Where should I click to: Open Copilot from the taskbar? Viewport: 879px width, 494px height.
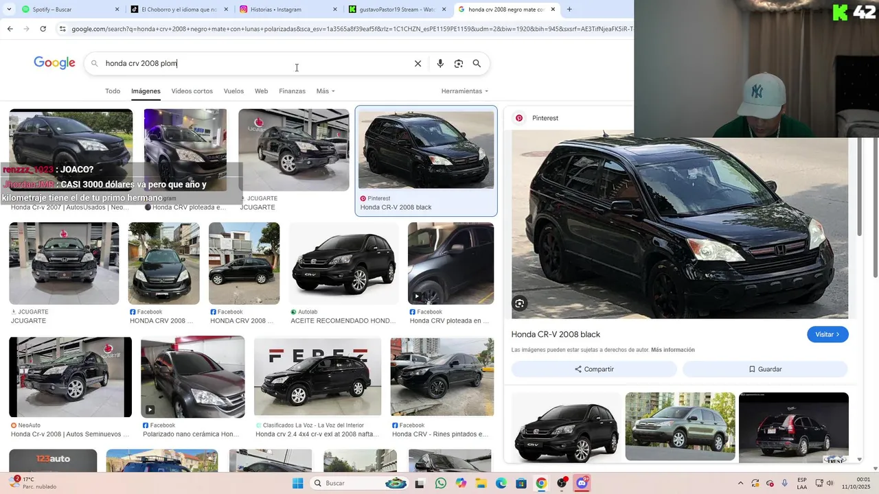pyautogui.click(x=461, y=483)
